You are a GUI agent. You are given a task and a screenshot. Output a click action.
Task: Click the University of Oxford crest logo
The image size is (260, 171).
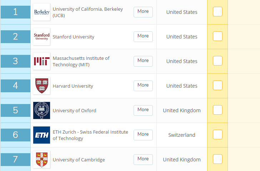pyautogui.click(x=41, y=110)
